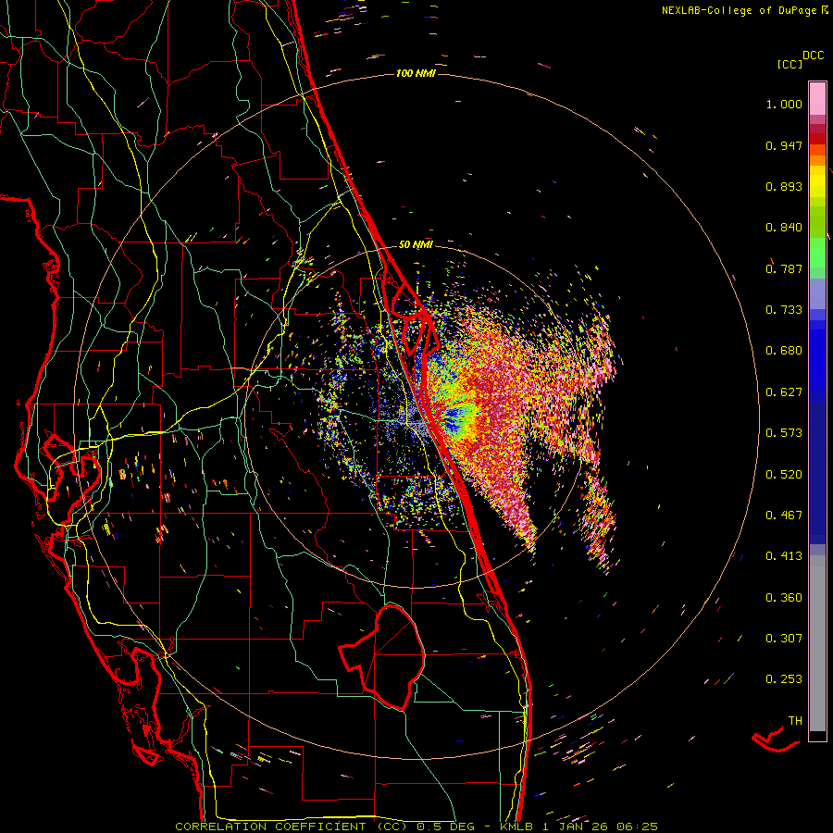The image size is (833, 833).
Task: Click the (CC) abbreviation in bottom caption
Action: (392, 827)
